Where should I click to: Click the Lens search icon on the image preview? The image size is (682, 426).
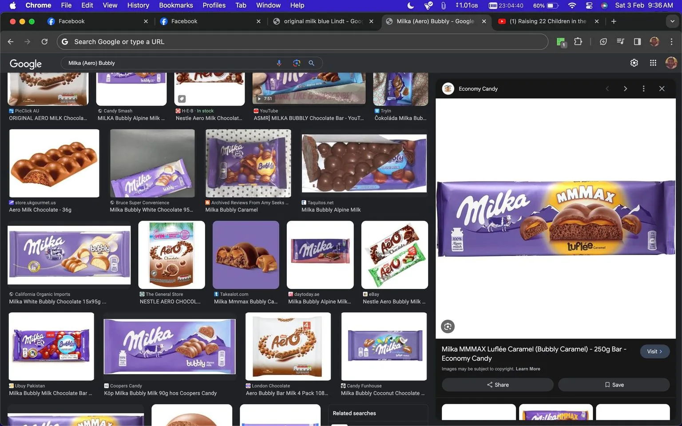(447, 326)
